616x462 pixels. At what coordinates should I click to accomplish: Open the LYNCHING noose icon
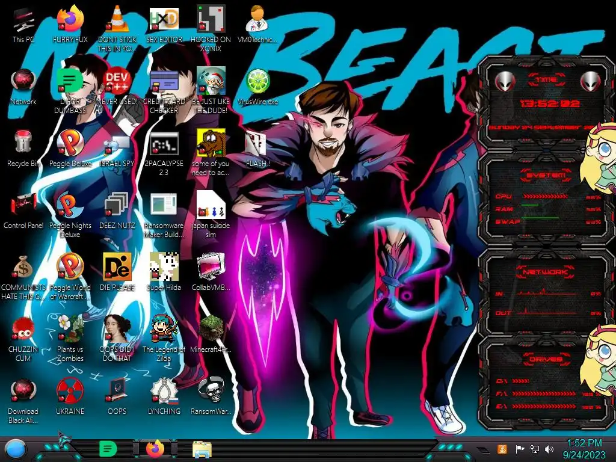click(164, 390)
